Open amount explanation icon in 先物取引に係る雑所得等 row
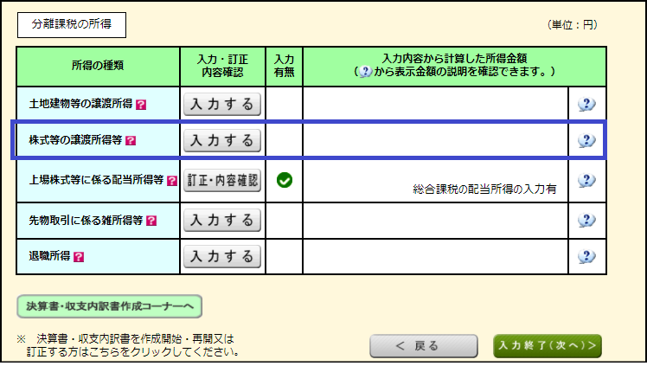This screenshot has height=366, width=647. click(x=586, y=220)
